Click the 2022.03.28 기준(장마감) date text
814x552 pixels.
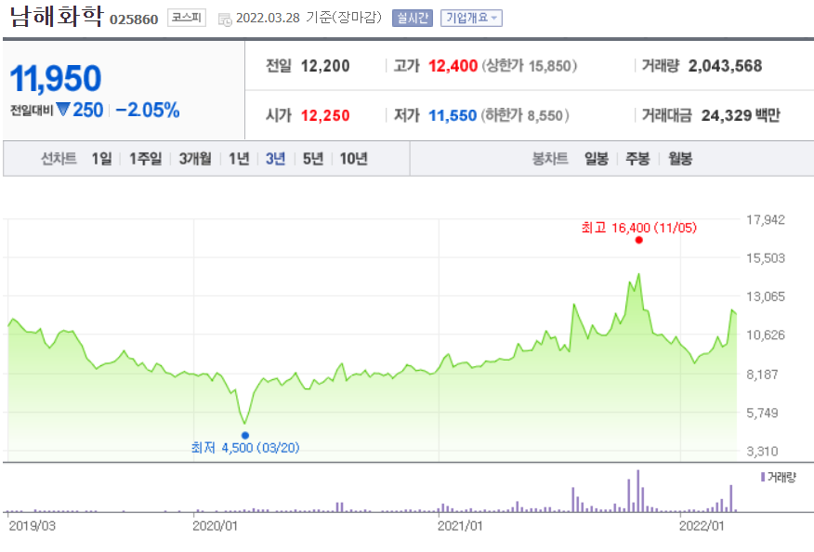[309, 18]
